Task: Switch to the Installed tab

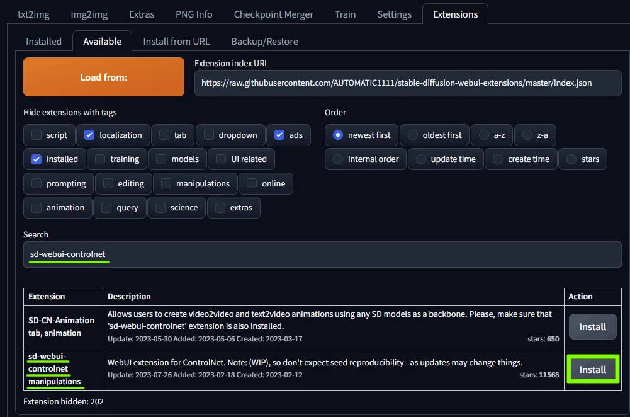Action: point(44,42)
